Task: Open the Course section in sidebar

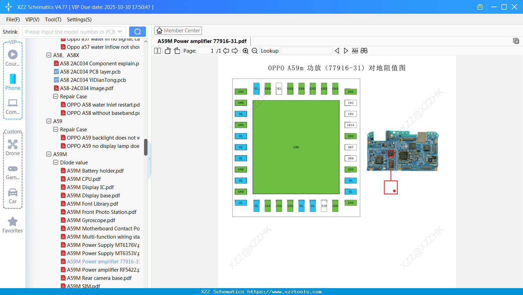Action: 13,58
